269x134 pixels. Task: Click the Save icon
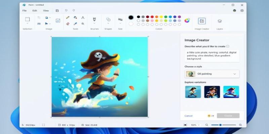57,11
